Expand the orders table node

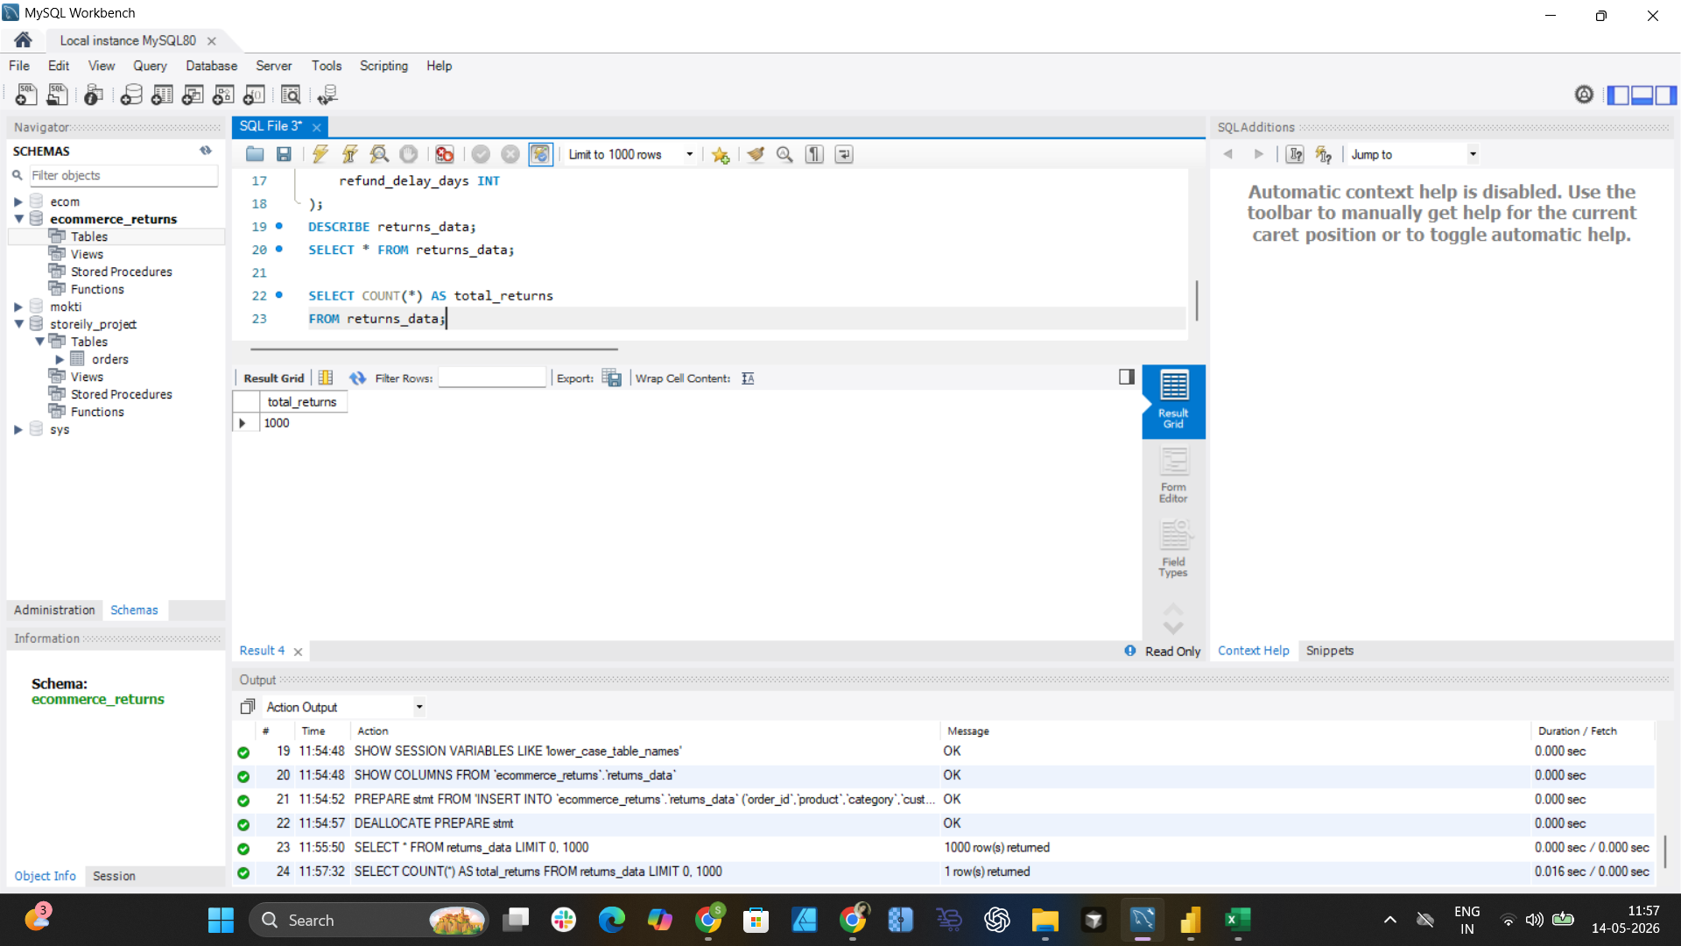[60, 359]
